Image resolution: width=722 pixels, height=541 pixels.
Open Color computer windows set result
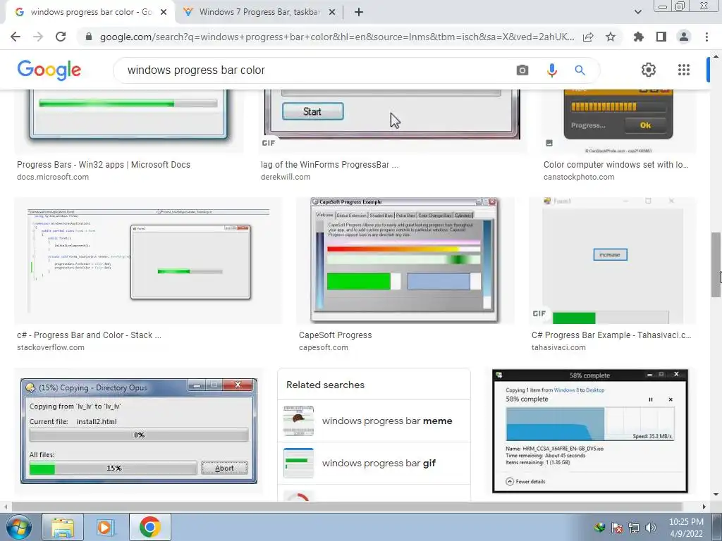coord(616,165)
